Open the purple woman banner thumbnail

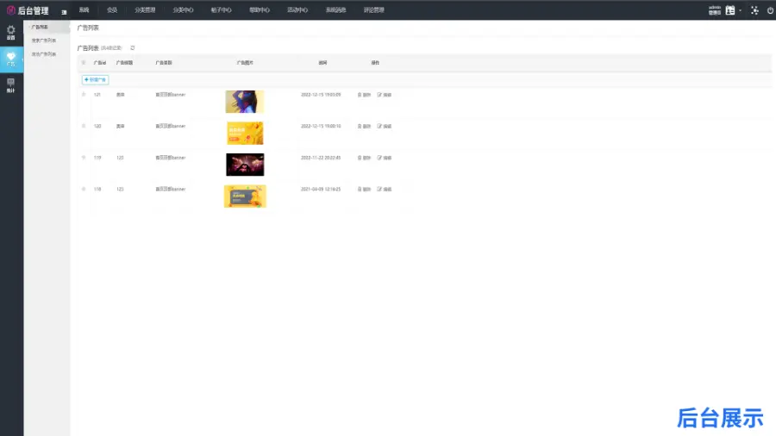pos(245,102)
